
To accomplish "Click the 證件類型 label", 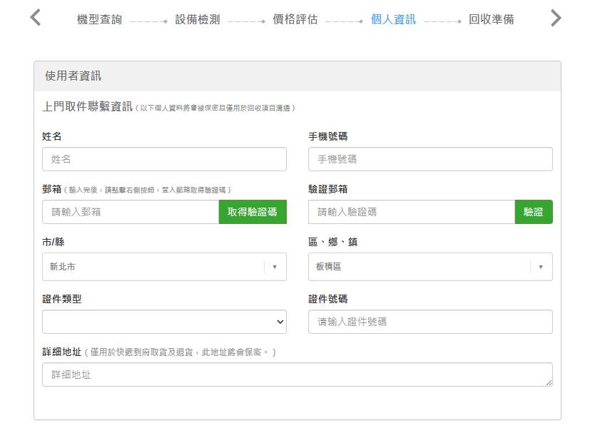I will tap(62, 299).
